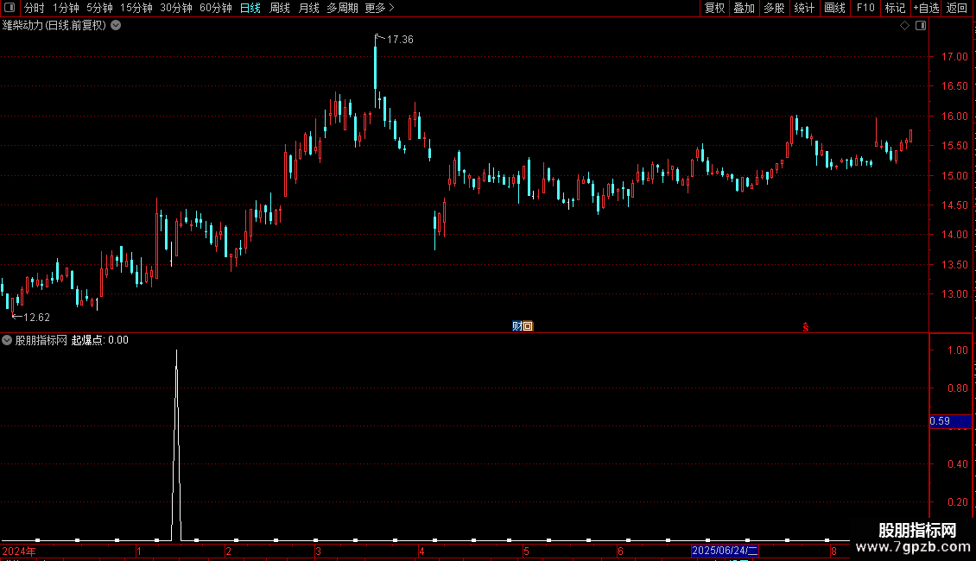Click the 17.36 high price label
This screenshot has height=561, width=976.
pyautogui.click(x=400, y=39)
